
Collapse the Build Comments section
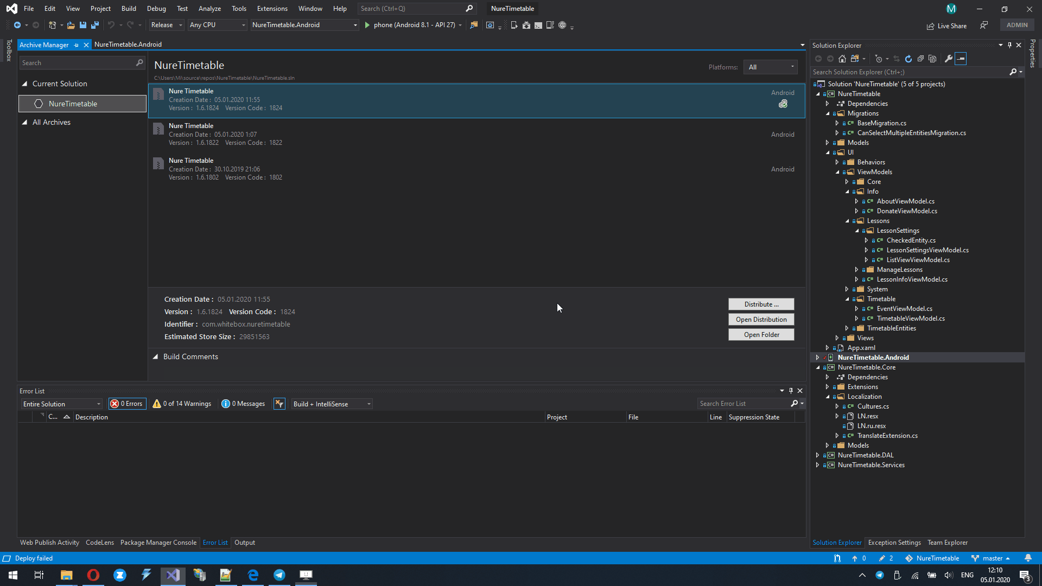155,357
